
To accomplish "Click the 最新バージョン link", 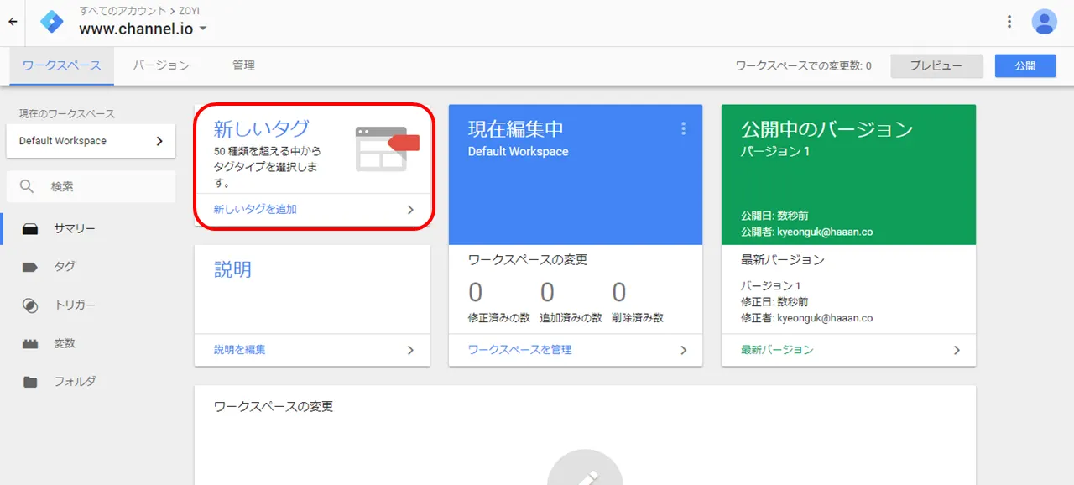I will tap(777, 350).
